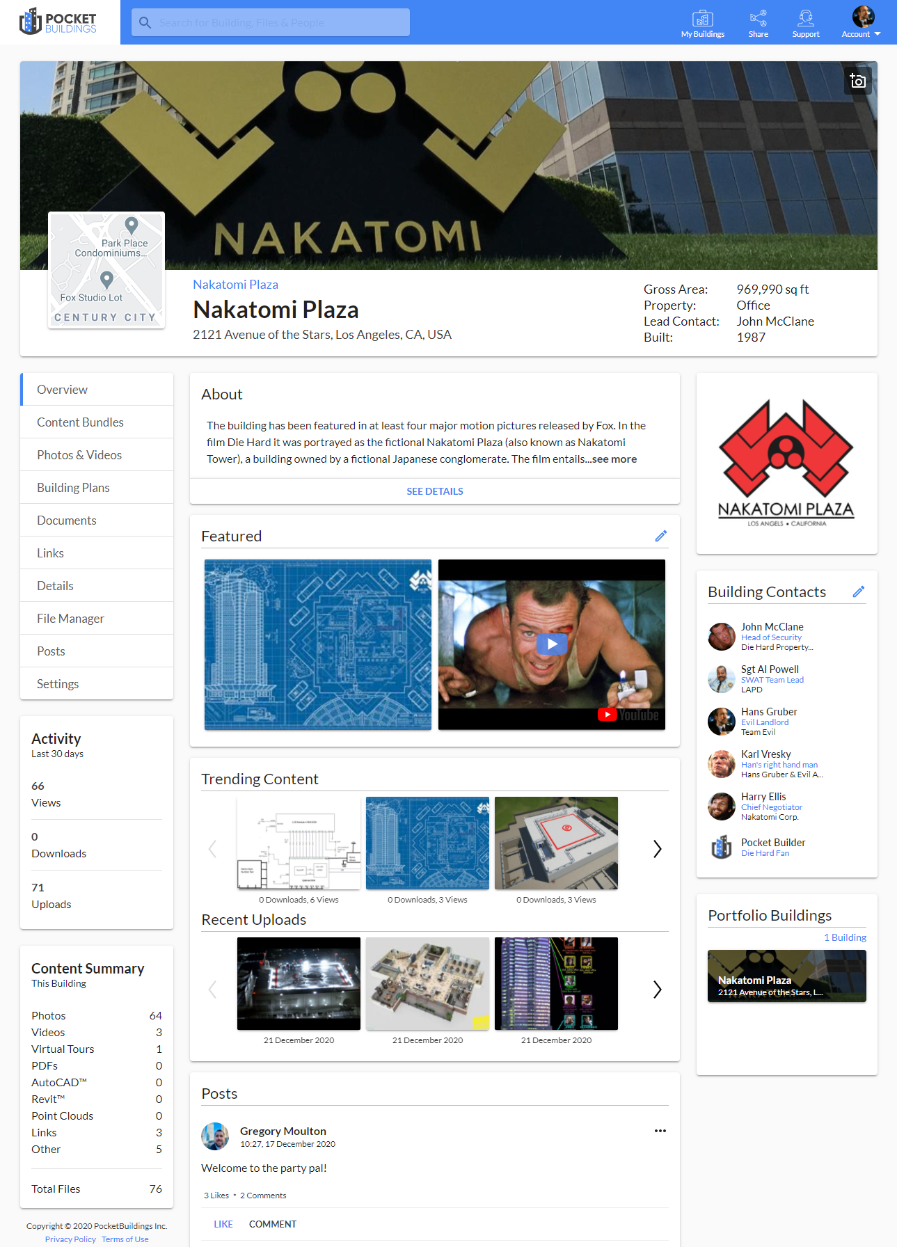The height and width of the screenshot is (1247, 897).
Task: Open Gregory Moulton's profile picture
Action: pyautogui.click(x=215, y=1136)
